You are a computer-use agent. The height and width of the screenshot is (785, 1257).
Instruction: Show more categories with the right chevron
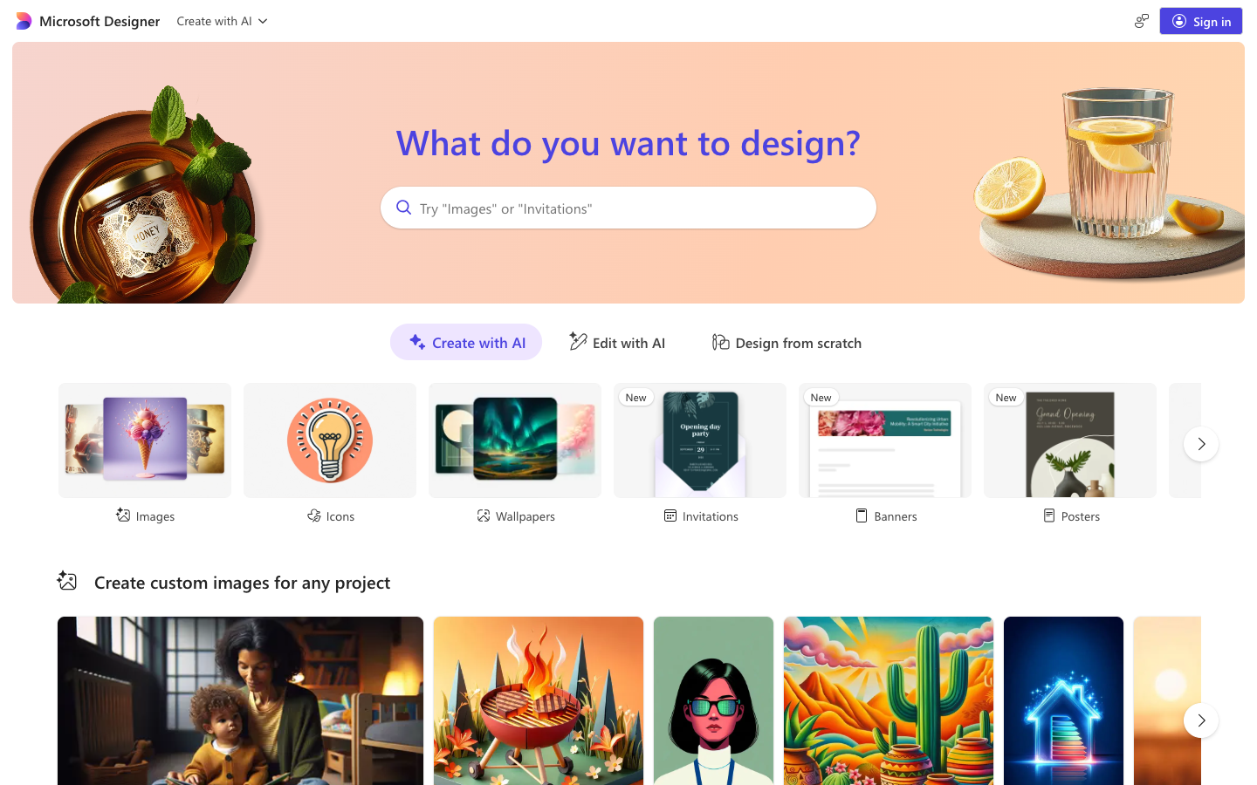1201,444
